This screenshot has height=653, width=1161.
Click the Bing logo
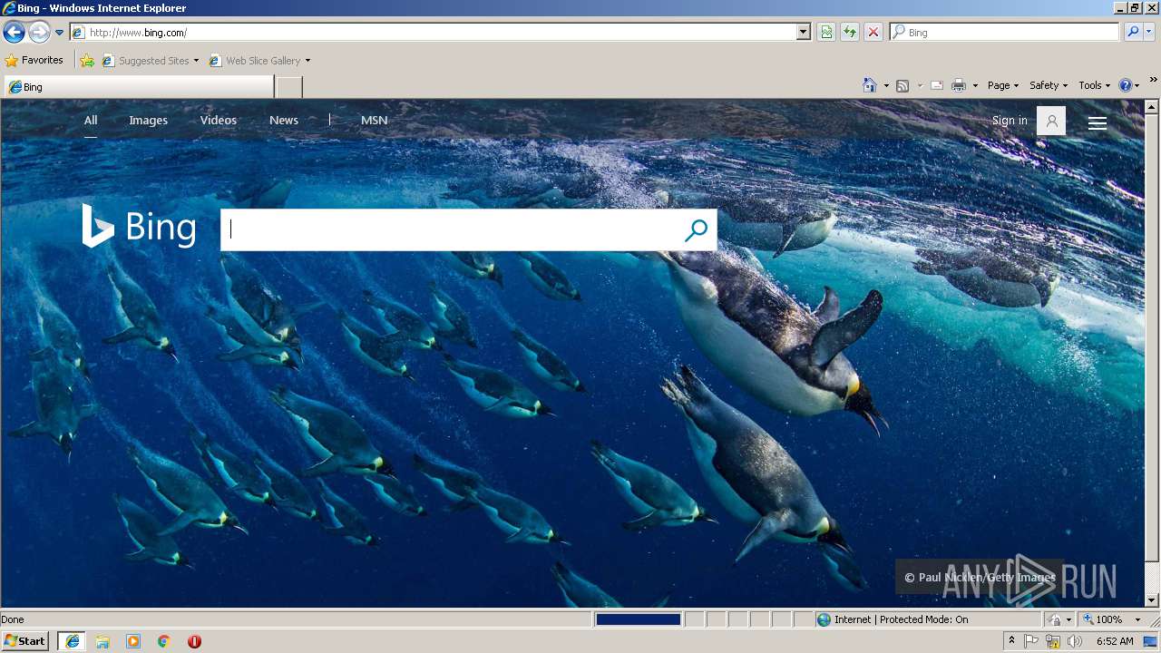pos(139,227)
